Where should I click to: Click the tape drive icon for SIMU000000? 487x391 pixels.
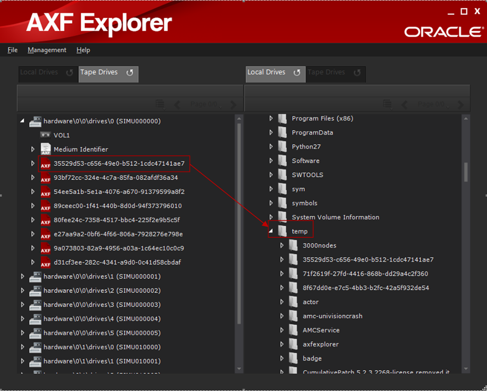click(x=35, y=121)
